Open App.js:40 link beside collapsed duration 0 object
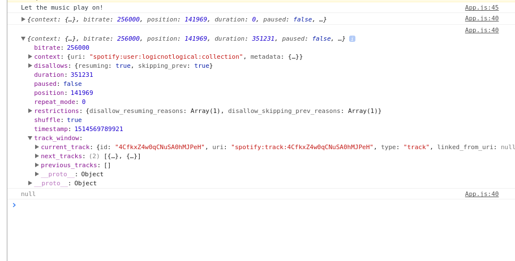Image resolution: width=515 pixels, height=261 pixels. [x=482, y=19]
